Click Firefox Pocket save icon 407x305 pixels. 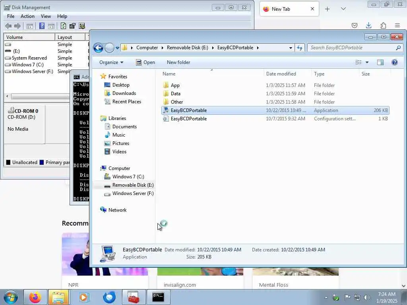click(x=354, y=25)
